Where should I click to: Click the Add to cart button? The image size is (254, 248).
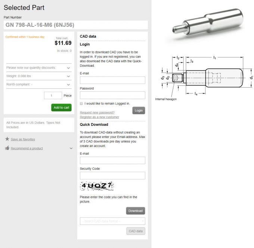pos(61,107)
